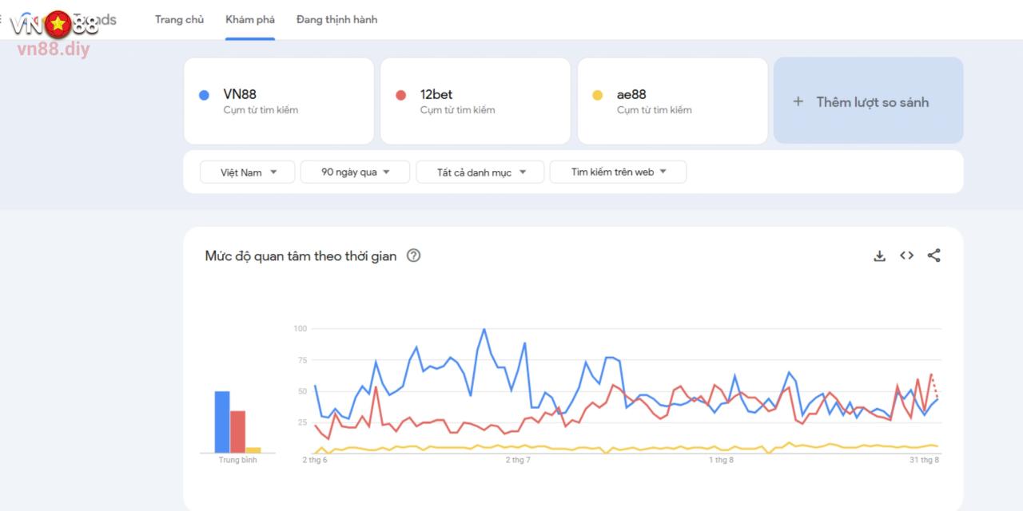The height and width of the screenshot is (511, 1023).
Task: Share the interest over time chart
Action: click(933, 255)
